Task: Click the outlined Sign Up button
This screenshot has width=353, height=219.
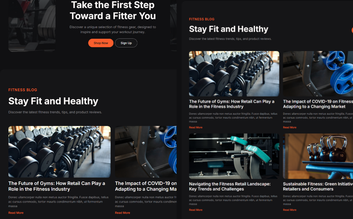Action: click(126, 43)
